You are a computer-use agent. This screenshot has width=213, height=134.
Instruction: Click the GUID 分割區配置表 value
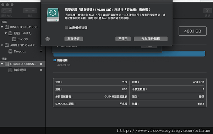pos(116,97)
